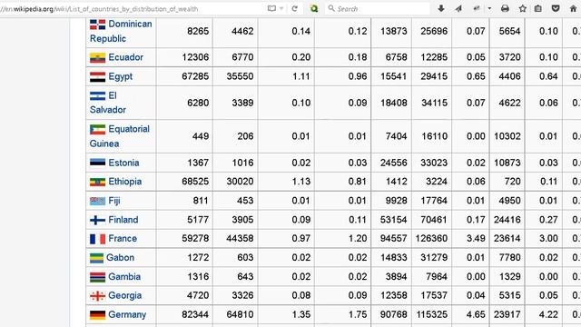Image resolution: width=581 pixels, height=327 pixels.
Task: Click the Estonia flag icon
Action: (x=97, y=163)
